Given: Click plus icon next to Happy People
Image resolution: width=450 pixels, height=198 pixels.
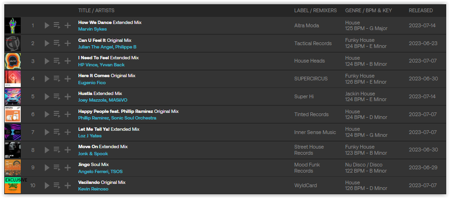Looking at the screenshot, I should coord(67,114).
